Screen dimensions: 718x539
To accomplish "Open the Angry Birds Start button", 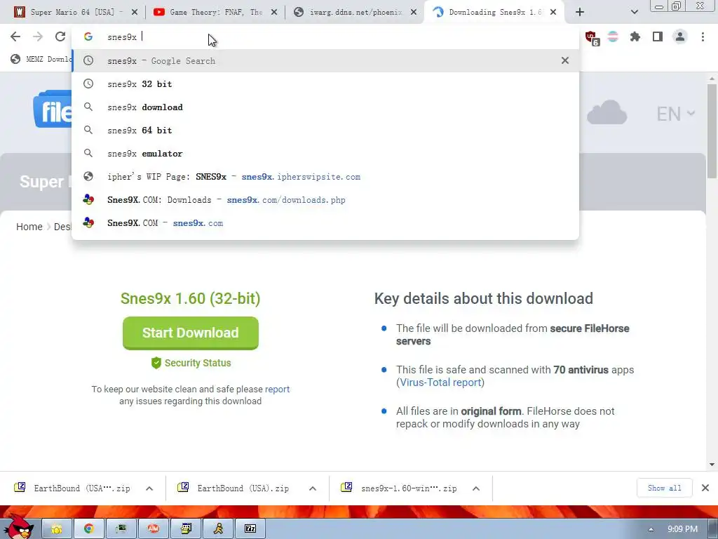I will (x=18, y=527).
